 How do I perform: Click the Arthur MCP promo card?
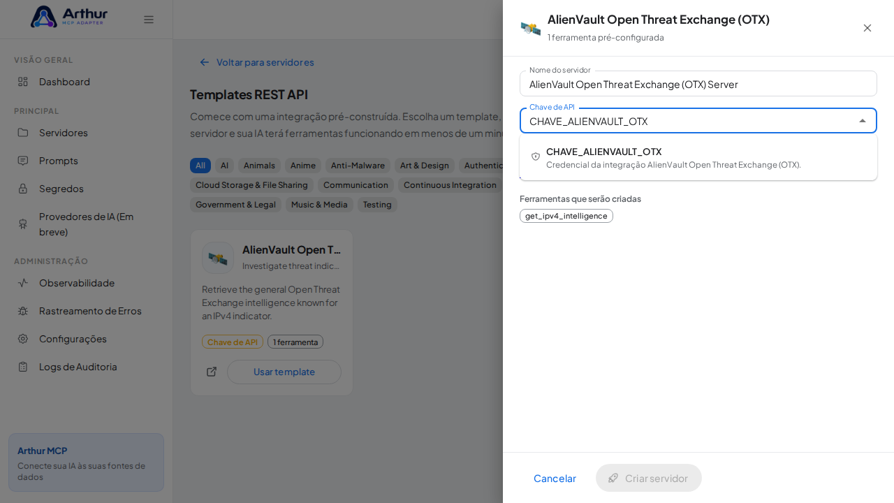(86, 462)
